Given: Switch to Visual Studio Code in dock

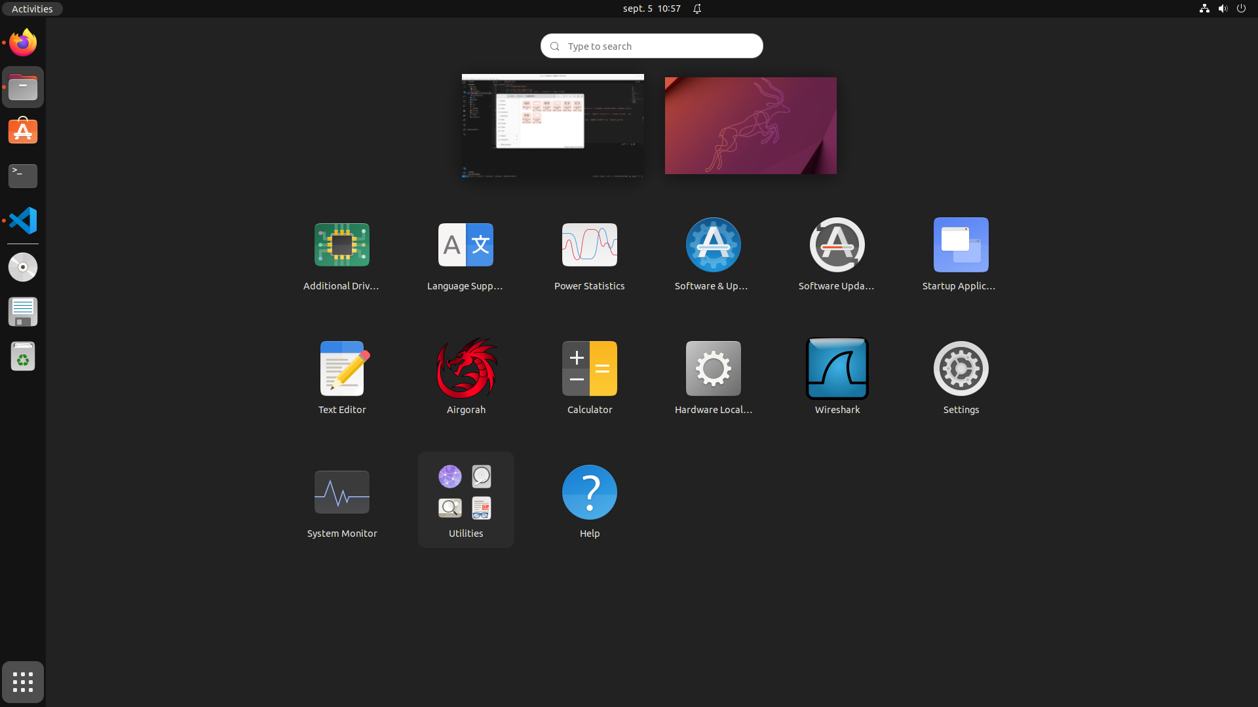Looking at the screenshot, I should tap(23, 221).
